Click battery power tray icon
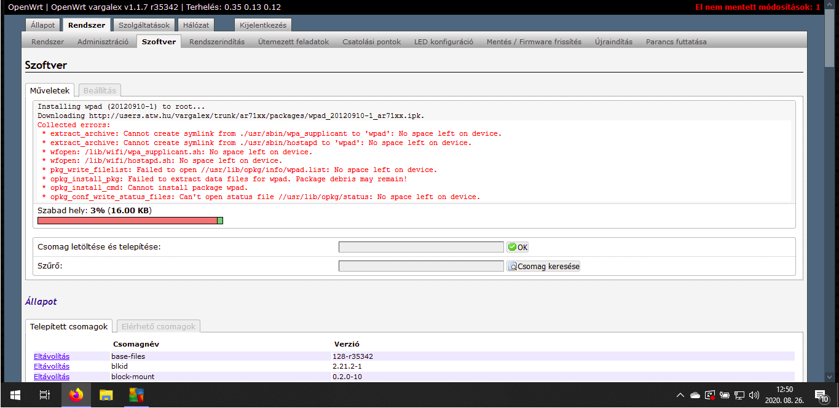Screen dimensions: 839x408 click(x=725, y=395)
